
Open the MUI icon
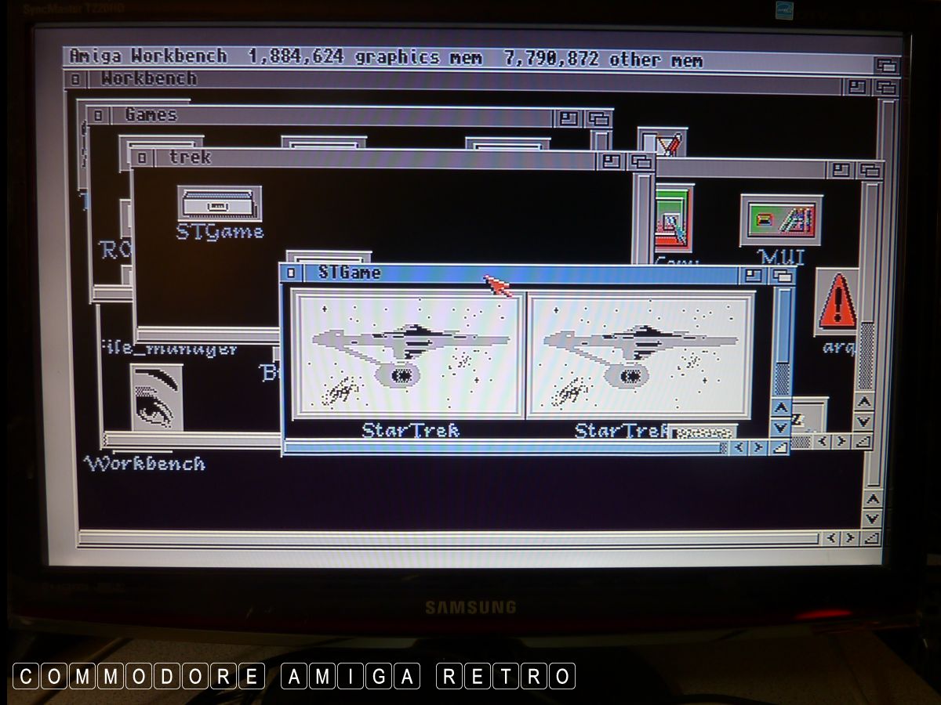[x=781, y=220]
